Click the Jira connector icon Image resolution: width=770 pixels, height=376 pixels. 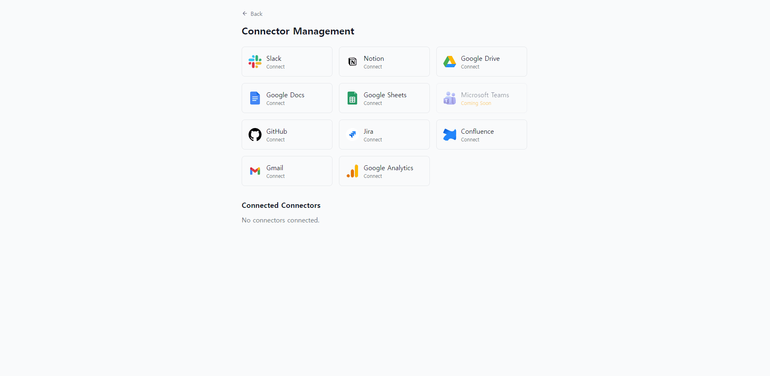click(352, 135)
